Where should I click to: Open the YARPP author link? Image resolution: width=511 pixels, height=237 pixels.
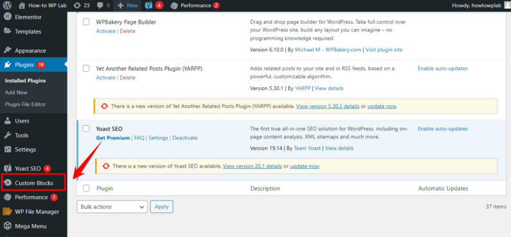(x=302, y=88)
